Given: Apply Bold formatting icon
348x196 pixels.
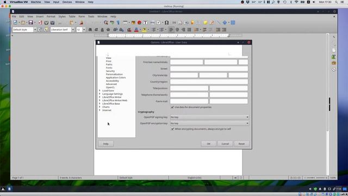Looking at the screenshot, I should (90, 29).
